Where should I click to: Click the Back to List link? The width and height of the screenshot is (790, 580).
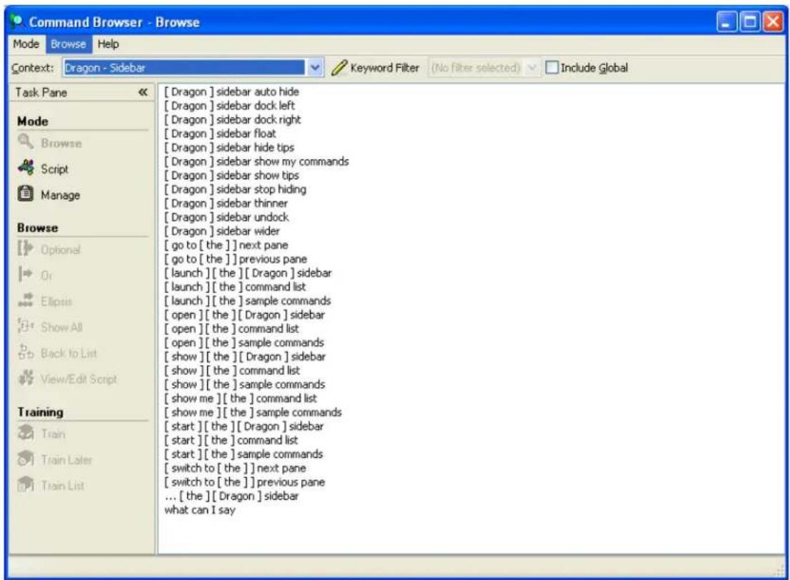(x=69, y=354)
